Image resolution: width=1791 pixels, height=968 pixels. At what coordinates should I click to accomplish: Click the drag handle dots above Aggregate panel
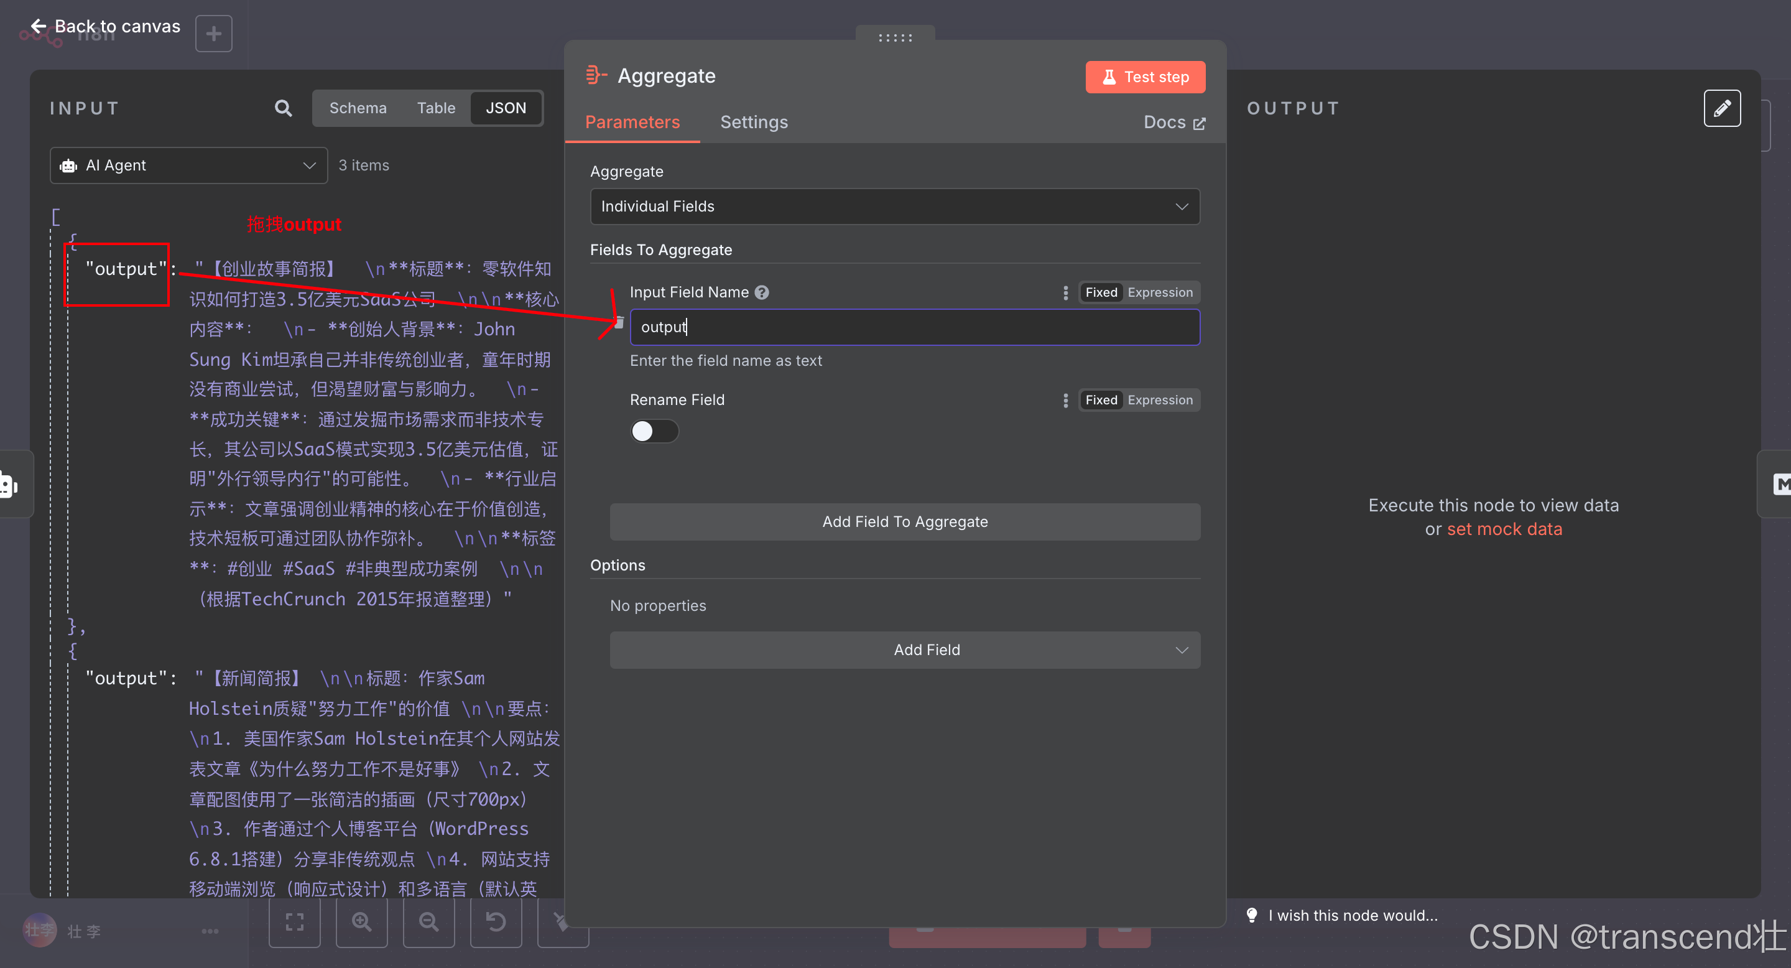[895, 37]
